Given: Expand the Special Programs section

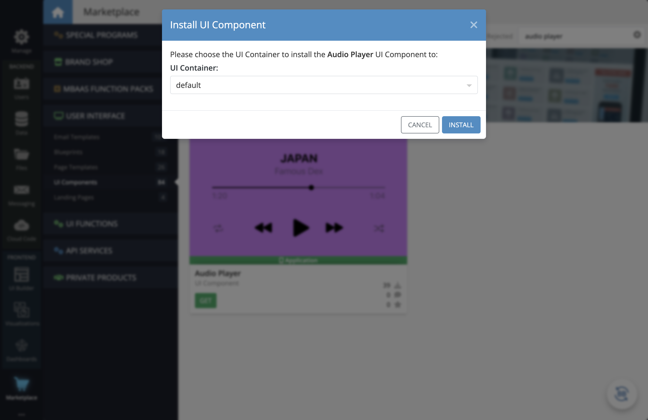Looking at the screenshot, I should (x=102, y=34).
